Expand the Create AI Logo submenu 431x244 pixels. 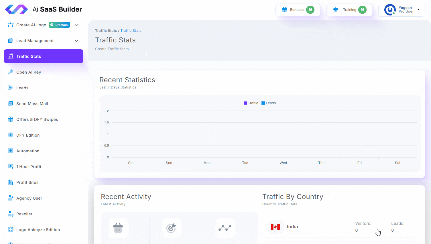(76, 25)
